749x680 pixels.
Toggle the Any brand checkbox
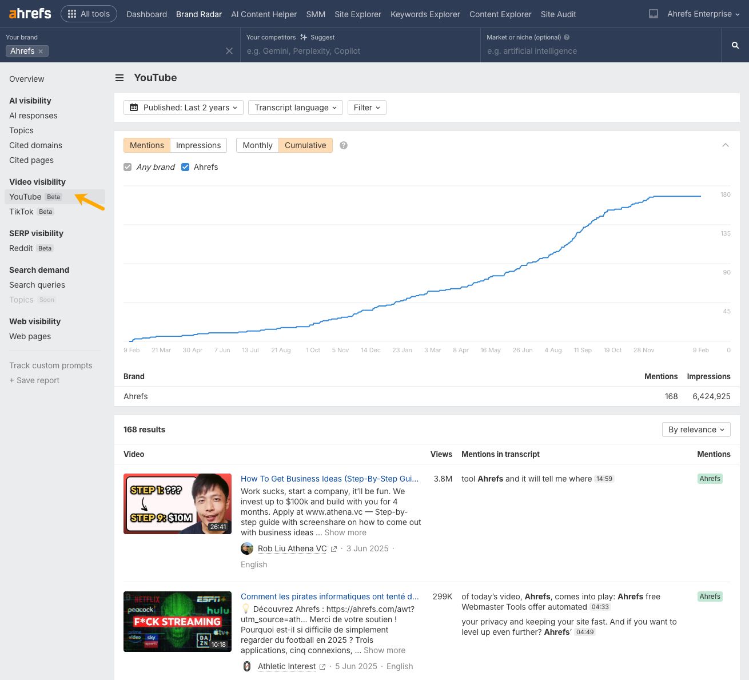point(127,167)
